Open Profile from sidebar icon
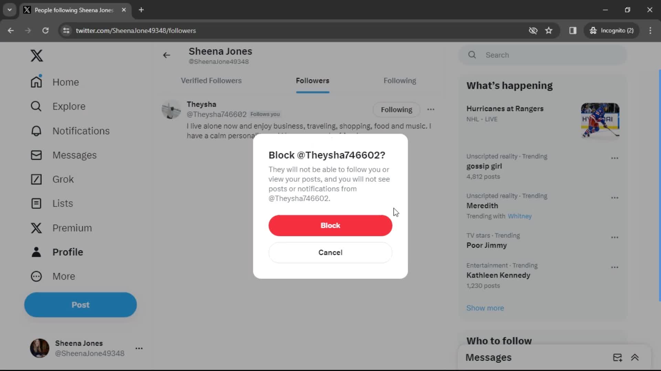Image resolution: width=661 pixels, height=371 pixels. click(x=36, y=252)
